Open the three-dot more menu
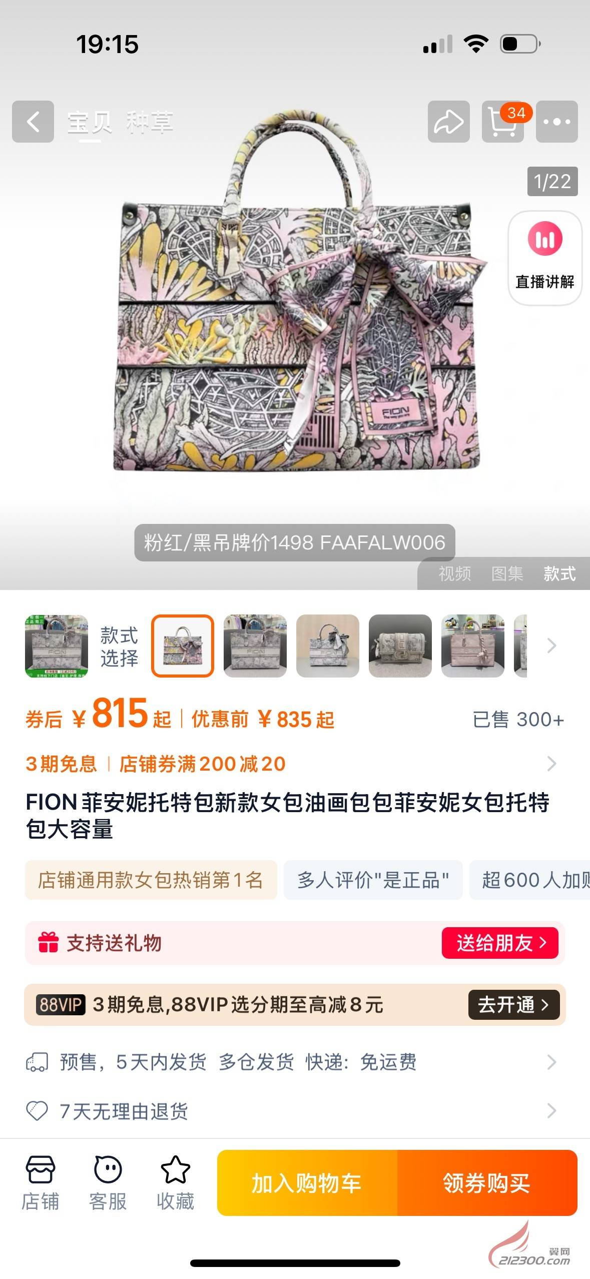The image size is (590, 1279). [556, 122]
